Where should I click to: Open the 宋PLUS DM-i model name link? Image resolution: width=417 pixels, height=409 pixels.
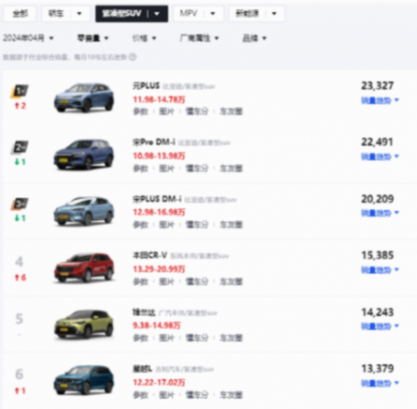point(157,199)
